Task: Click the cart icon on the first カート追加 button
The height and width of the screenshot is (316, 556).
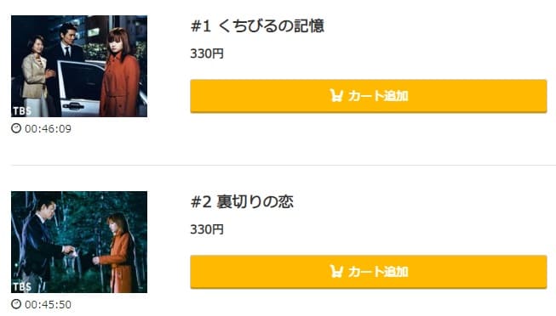Action: tap(336, 95)
